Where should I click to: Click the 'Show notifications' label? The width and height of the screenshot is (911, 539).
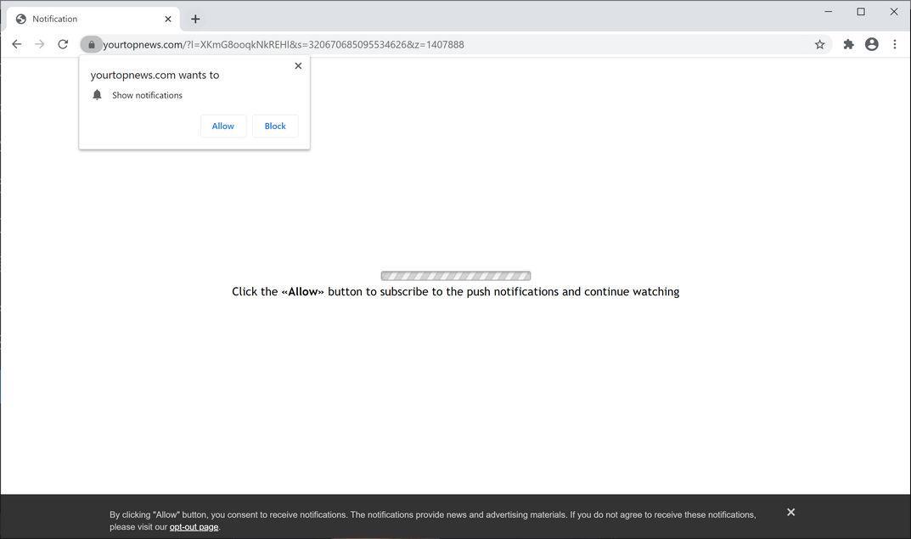click(x=147, y=95)
